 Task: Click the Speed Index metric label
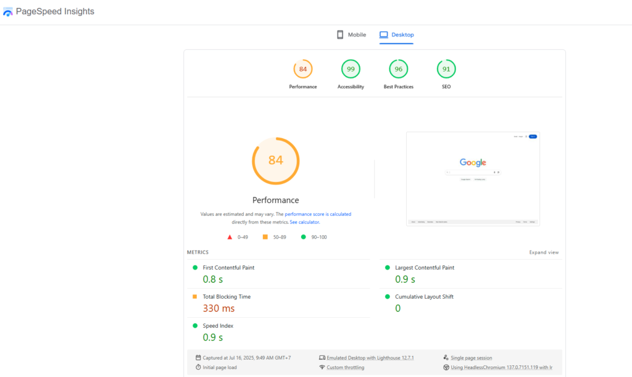[x=218, y=325]
